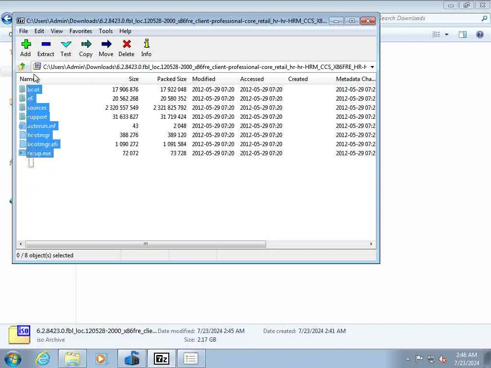
Task: Select the setup.exe file icon
Action: coord(22,153)
